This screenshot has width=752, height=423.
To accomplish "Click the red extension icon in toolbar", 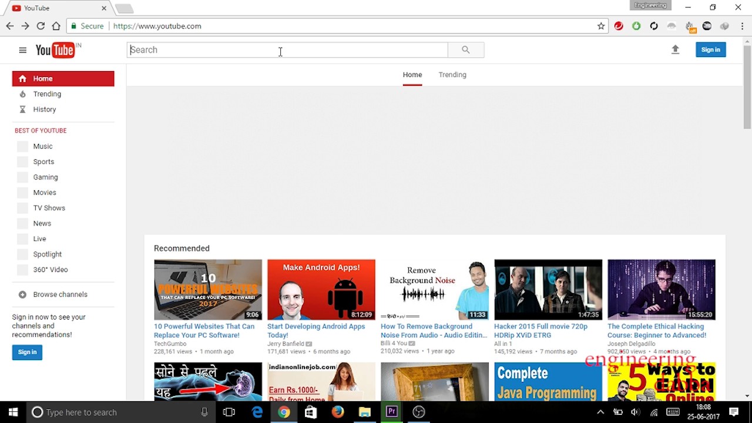I will (x=619, y=26).
